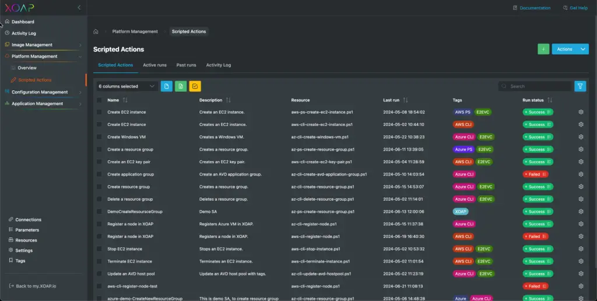
Task: Collapse the sidebar with the chevron icon
Action: pyautogui.click(x=79, y=7)
